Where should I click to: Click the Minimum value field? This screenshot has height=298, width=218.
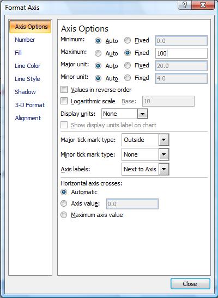tap(181, 41)
